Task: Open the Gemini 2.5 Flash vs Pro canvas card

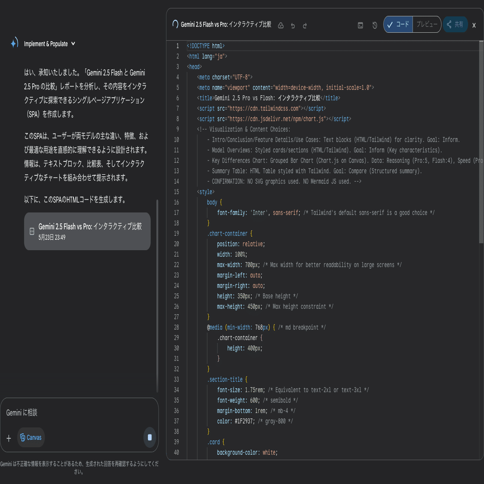Action: coord(87,231)
